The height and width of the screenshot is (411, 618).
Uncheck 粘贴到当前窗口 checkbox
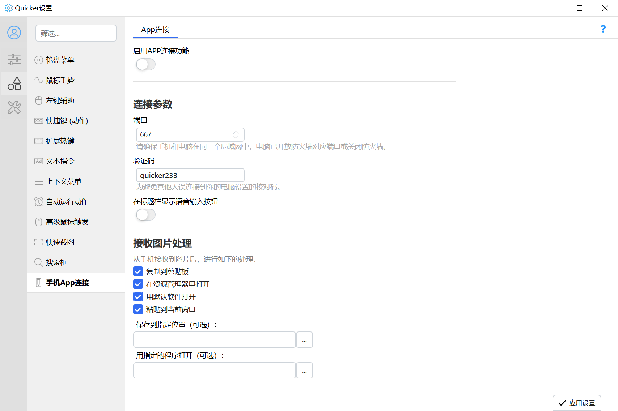(138, 309)
